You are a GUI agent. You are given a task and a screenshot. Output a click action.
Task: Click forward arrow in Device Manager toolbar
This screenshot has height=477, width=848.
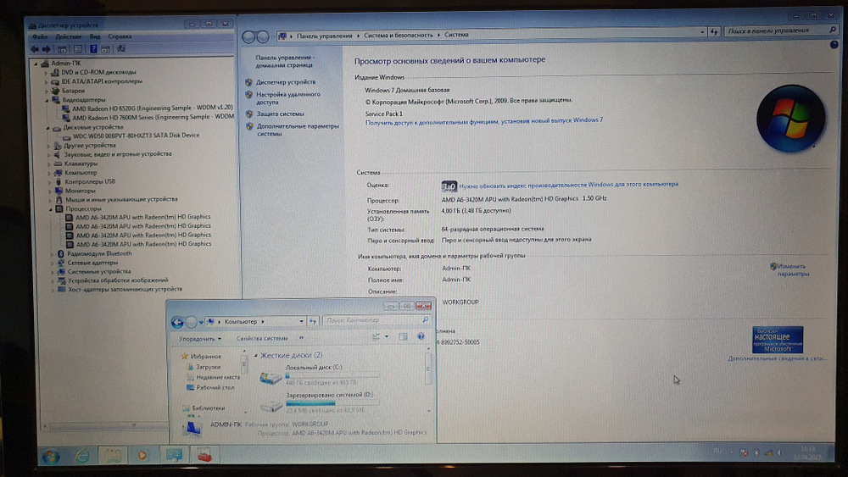47,49
